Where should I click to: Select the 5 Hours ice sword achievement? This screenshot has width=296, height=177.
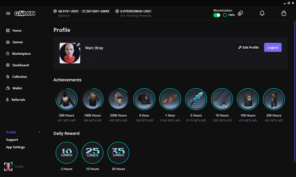(x=196, y=99)
